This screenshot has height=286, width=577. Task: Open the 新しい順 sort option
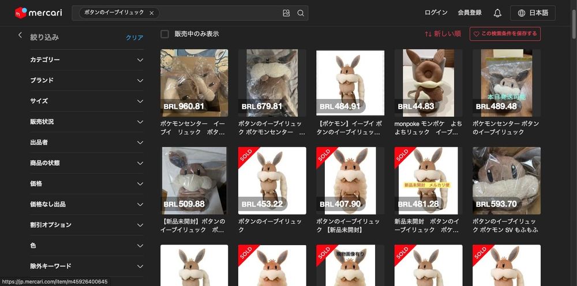(x=443, y=34)
